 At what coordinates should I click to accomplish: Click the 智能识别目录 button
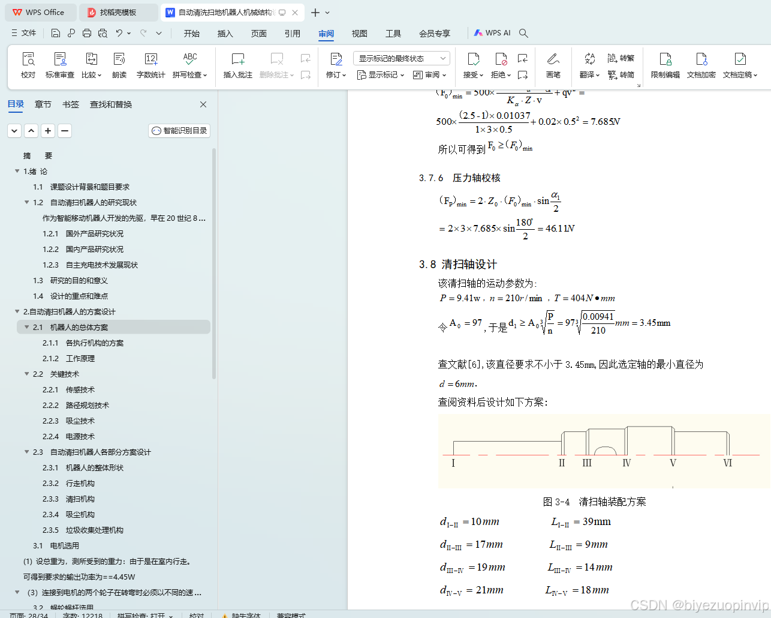click(179, 130)
